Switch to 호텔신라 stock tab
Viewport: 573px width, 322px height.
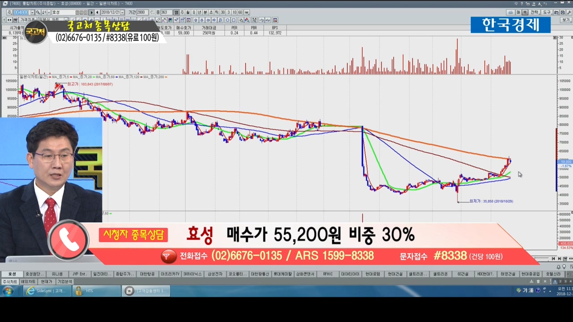point(553,274)
